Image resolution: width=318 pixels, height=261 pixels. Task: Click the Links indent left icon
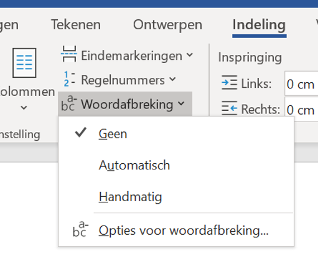click(229, 82)
